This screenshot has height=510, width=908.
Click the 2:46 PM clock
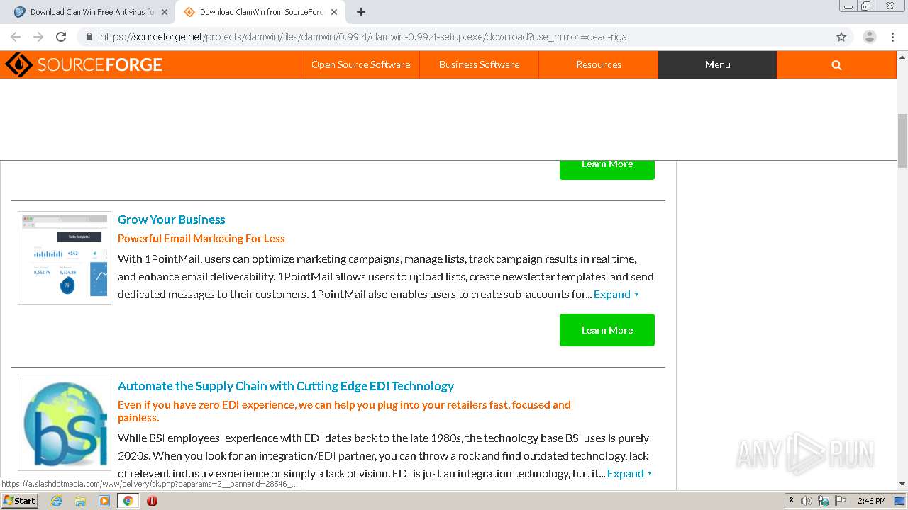tap(871, 501)
